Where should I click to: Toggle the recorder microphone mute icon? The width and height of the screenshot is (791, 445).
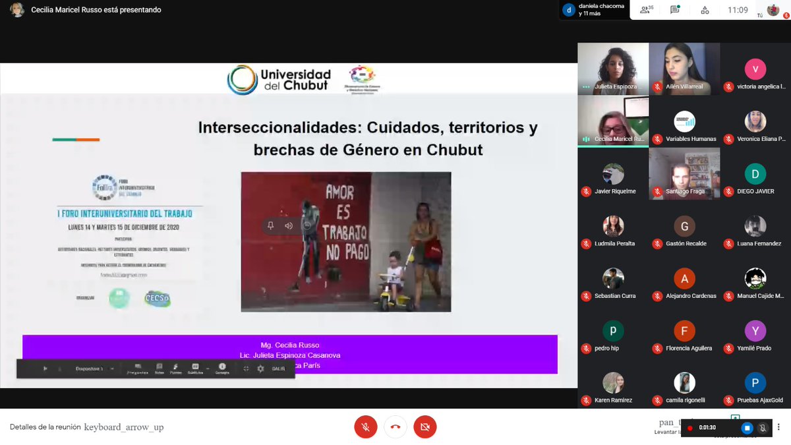(763, 428)
